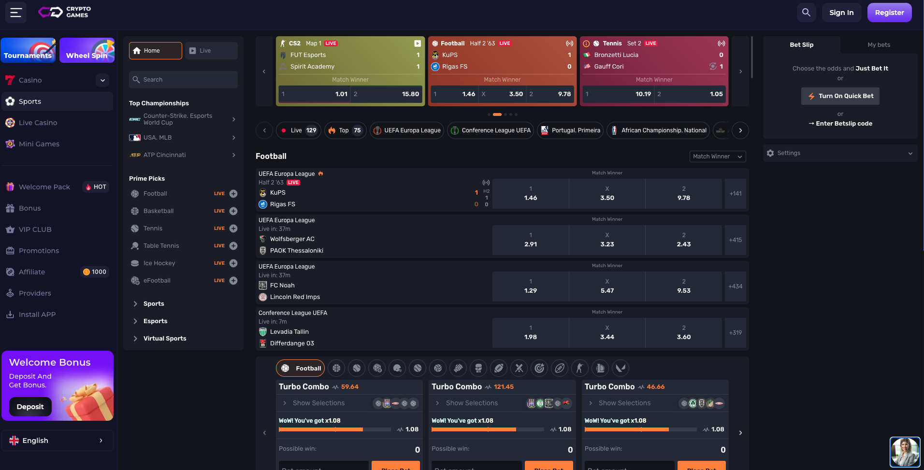
Task: Select cricket bats icon in combo row
Action: tap(519, 368)
